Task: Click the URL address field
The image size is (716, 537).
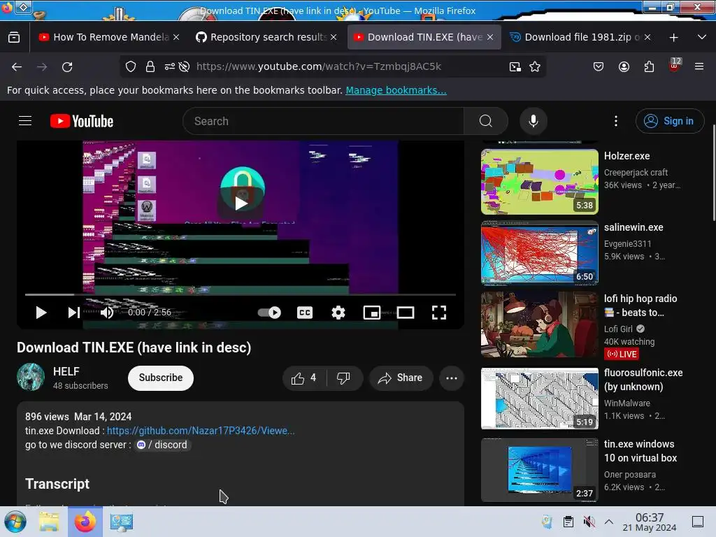Action: coord(318,66)
